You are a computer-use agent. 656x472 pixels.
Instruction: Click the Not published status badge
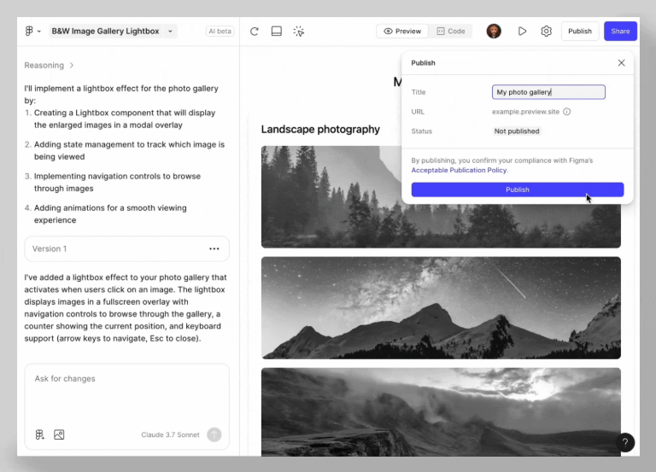click(x=517, y=131)
